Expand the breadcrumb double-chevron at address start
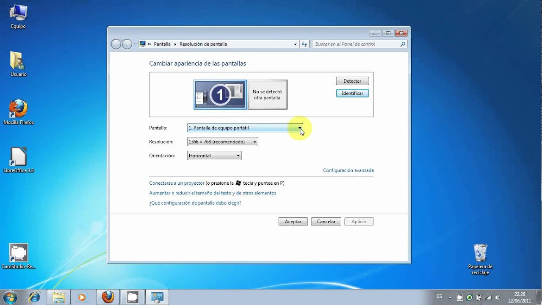 coord(149,44)
